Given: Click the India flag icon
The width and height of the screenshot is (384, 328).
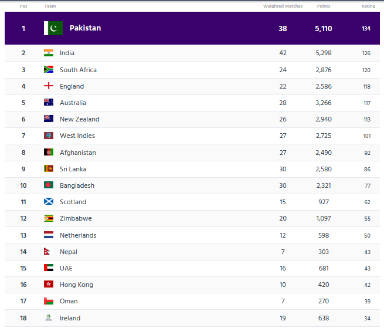Looking at the screenshot, I should [x=49, y=53].
